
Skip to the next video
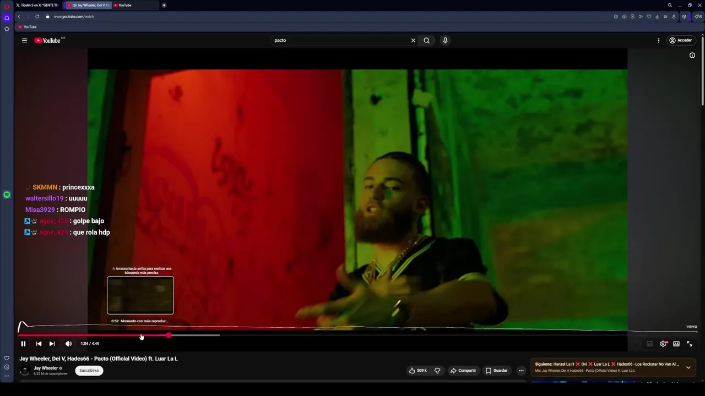[52, 344]
